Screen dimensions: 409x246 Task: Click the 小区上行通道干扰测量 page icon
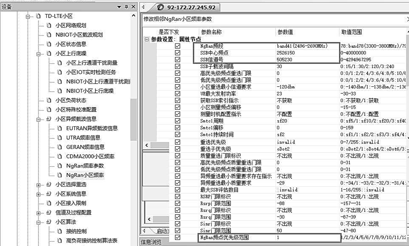(60, 63)
